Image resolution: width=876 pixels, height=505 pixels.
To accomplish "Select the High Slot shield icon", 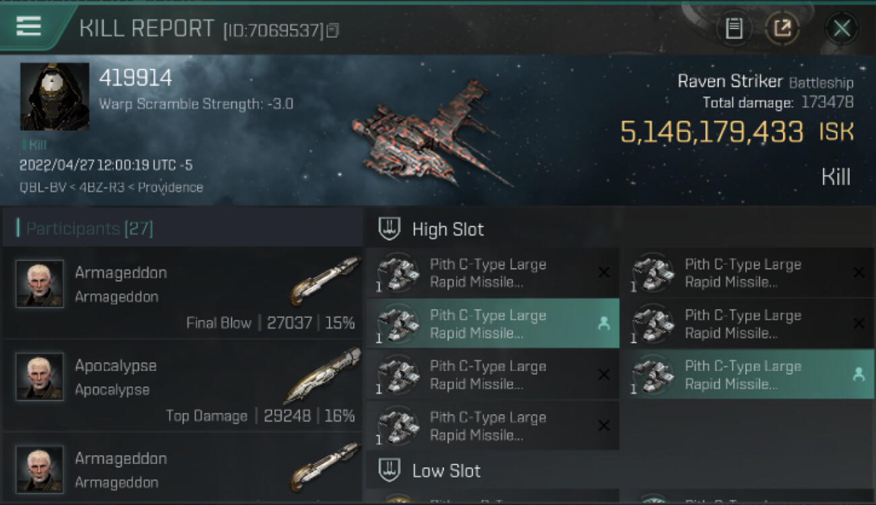I will click(x=389, y=229).
